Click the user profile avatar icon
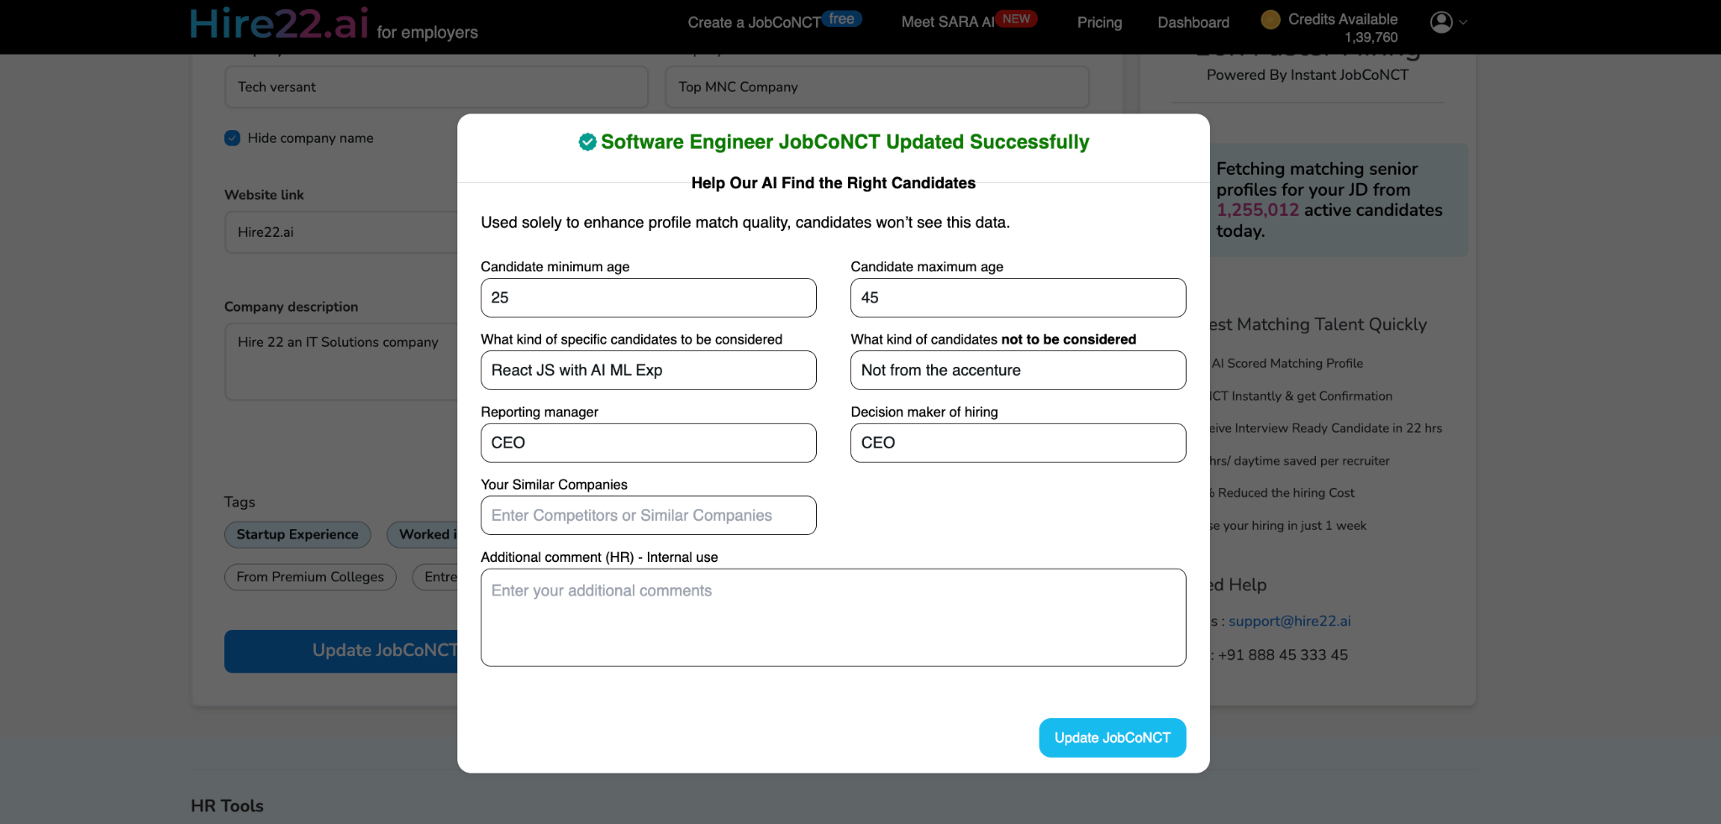The height and width of the screenshot is (824, 1721). click(x=1440, y=22)
